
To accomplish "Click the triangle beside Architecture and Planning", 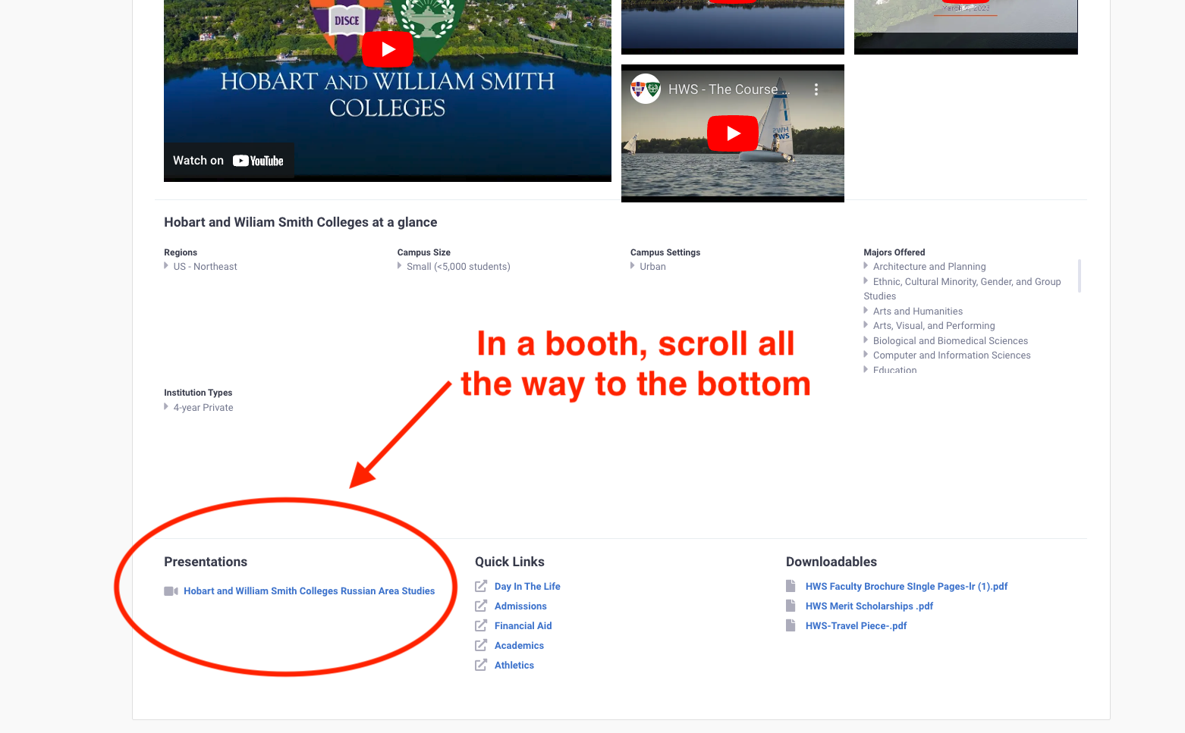I will 866,266.
